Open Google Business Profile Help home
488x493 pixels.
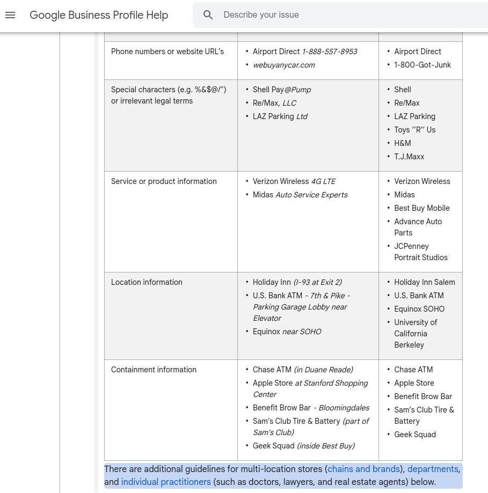pos(99,15)
